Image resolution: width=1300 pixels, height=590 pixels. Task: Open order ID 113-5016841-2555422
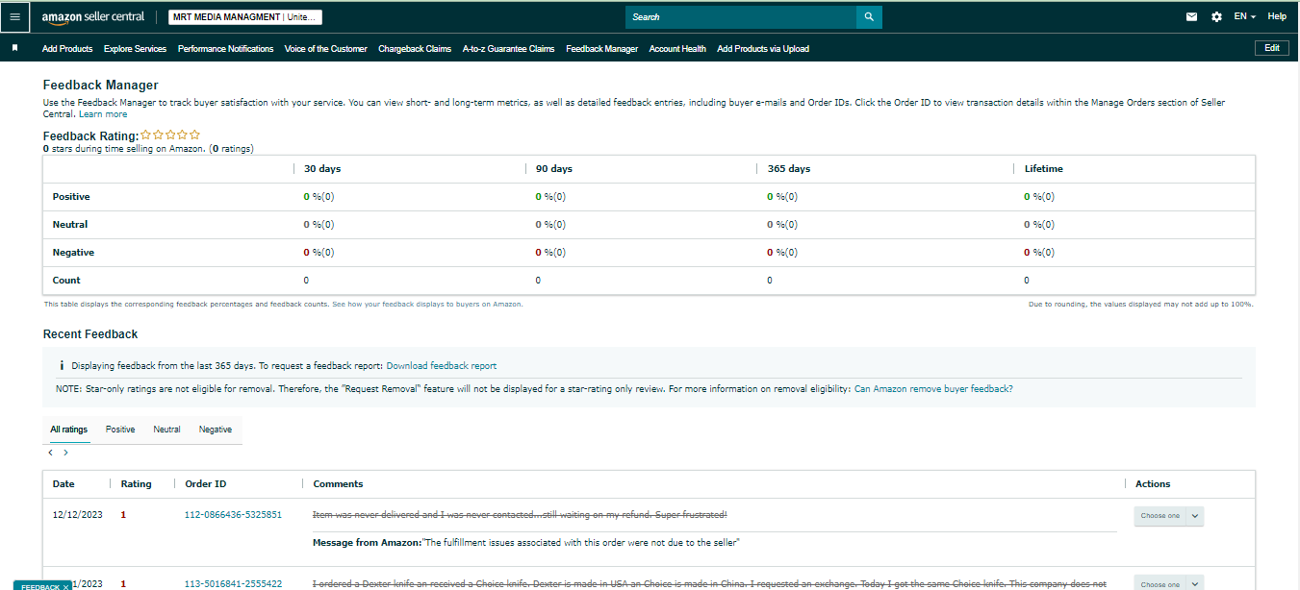coord(233,583)
